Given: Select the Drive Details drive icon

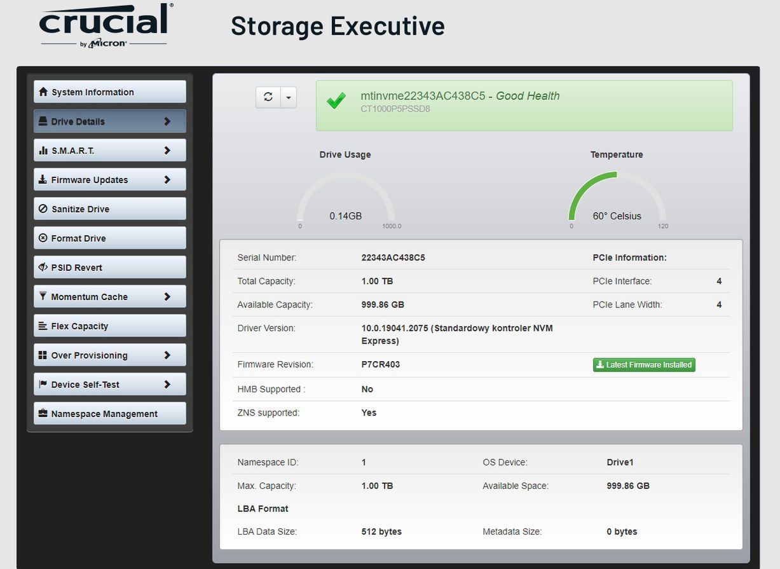Looking at the screenshot, I should pyautogui.click(x=42, y=121).
